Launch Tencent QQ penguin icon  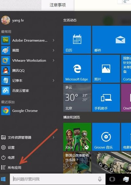tap(6, 70)
